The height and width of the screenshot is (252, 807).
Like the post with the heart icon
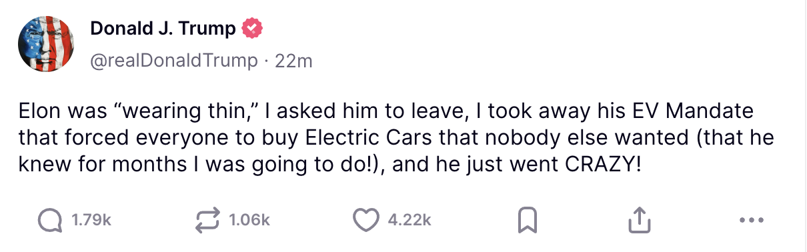coord(365,220)
